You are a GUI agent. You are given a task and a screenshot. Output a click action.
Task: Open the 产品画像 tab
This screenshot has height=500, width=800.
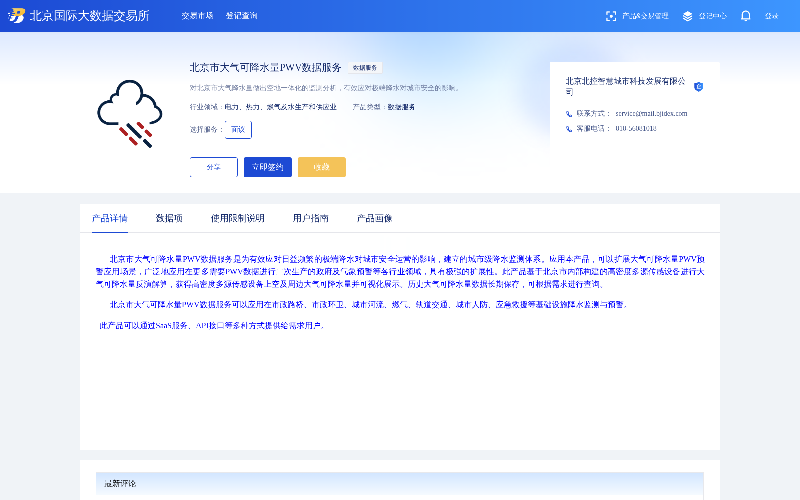[x=375, y=218]
